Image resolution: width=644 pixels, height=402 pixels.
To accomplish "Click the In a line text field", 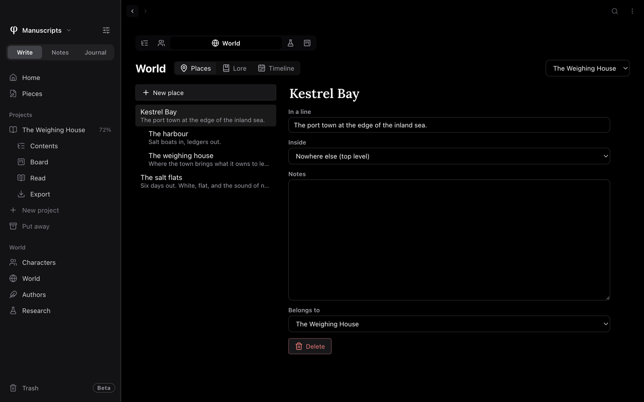I will pyautogui.click(x=449, y=125).
